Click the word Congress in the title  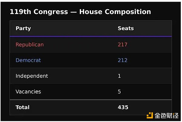tap(51, 12)
